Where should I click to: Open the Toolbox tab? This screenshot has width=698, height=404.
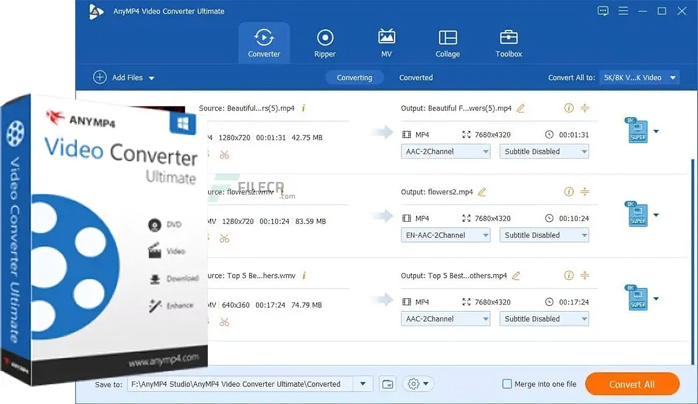[x=508, y=43]
